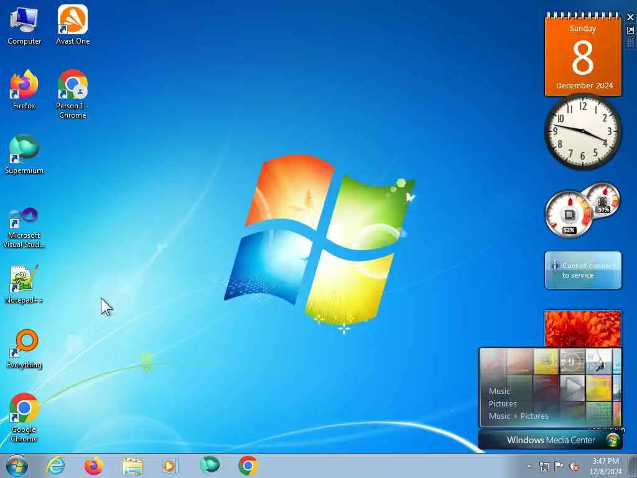Select the Person 1 - Chrome shortcut
Screen dimensions: 637x478
coord(73,95)
